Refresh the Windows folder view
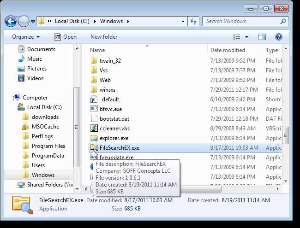The height and width of the screenshot is (228, 300). [x=193, y=21]
